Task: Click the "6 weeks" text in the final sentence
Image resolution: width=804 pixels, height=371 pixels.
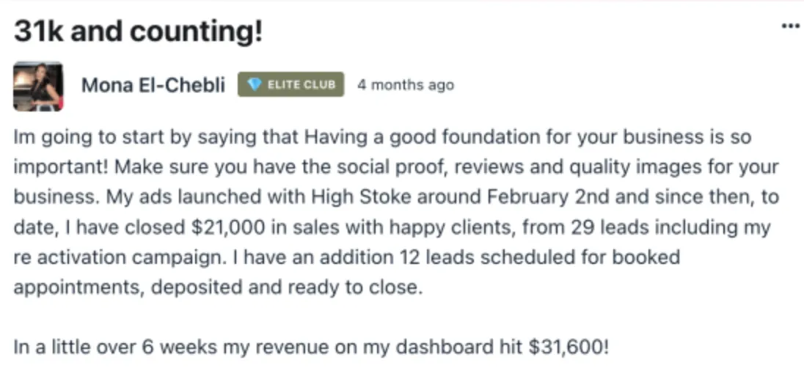Action: pos(159,347)
